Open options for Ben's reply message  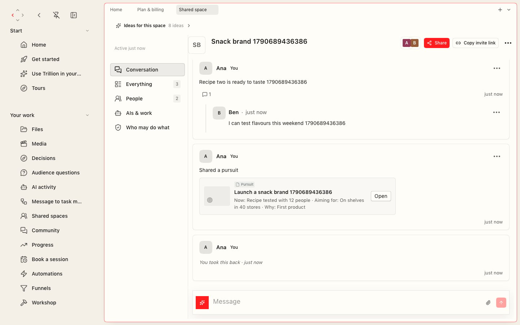click(497, 112)
